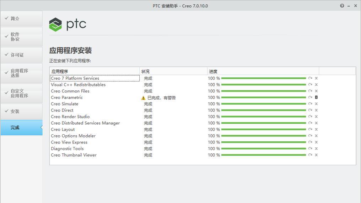This screenshot has width=361, height=203.
Task: Click retry icon for Creo Common Files
Action: (x=310, y=91)
